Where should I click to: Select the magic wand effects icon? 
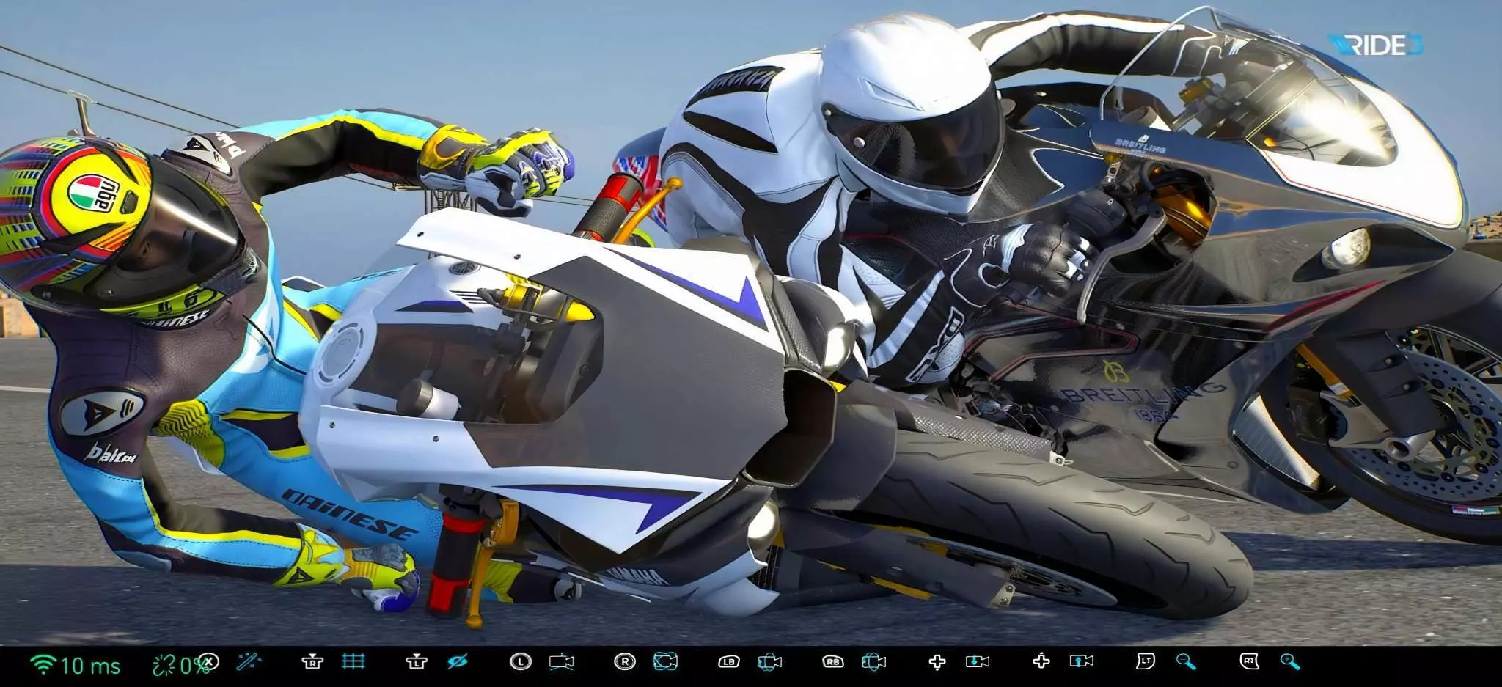[249, 661]
